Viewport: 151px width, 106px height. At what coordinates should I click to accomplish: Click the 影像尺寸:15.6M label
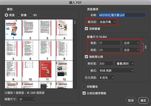97,37
